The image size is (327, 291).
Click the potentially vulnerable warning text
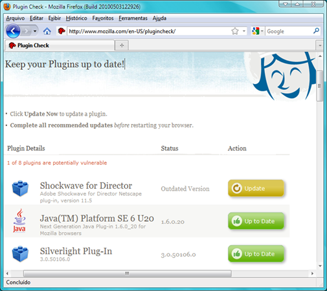tap(57, 163)
